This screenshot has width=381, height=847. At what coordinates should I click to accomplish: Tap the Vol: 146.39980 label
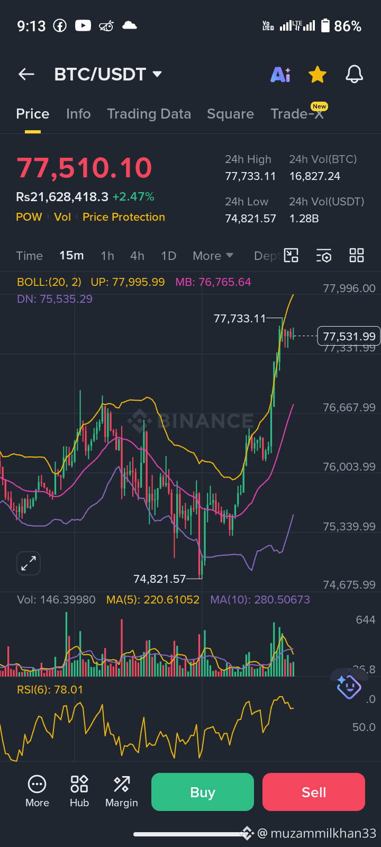click(x=56, y=600)
